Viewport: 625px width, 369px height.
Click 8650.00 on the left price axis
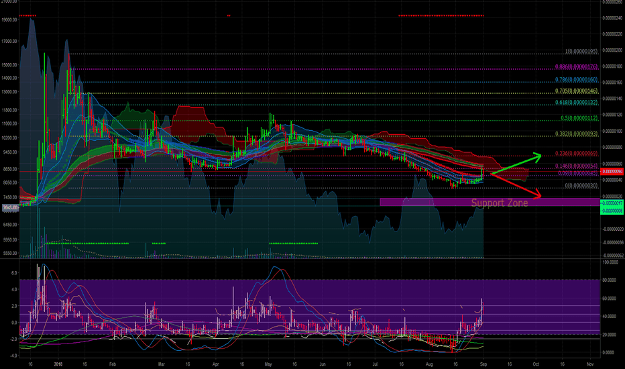coord(10,169)
